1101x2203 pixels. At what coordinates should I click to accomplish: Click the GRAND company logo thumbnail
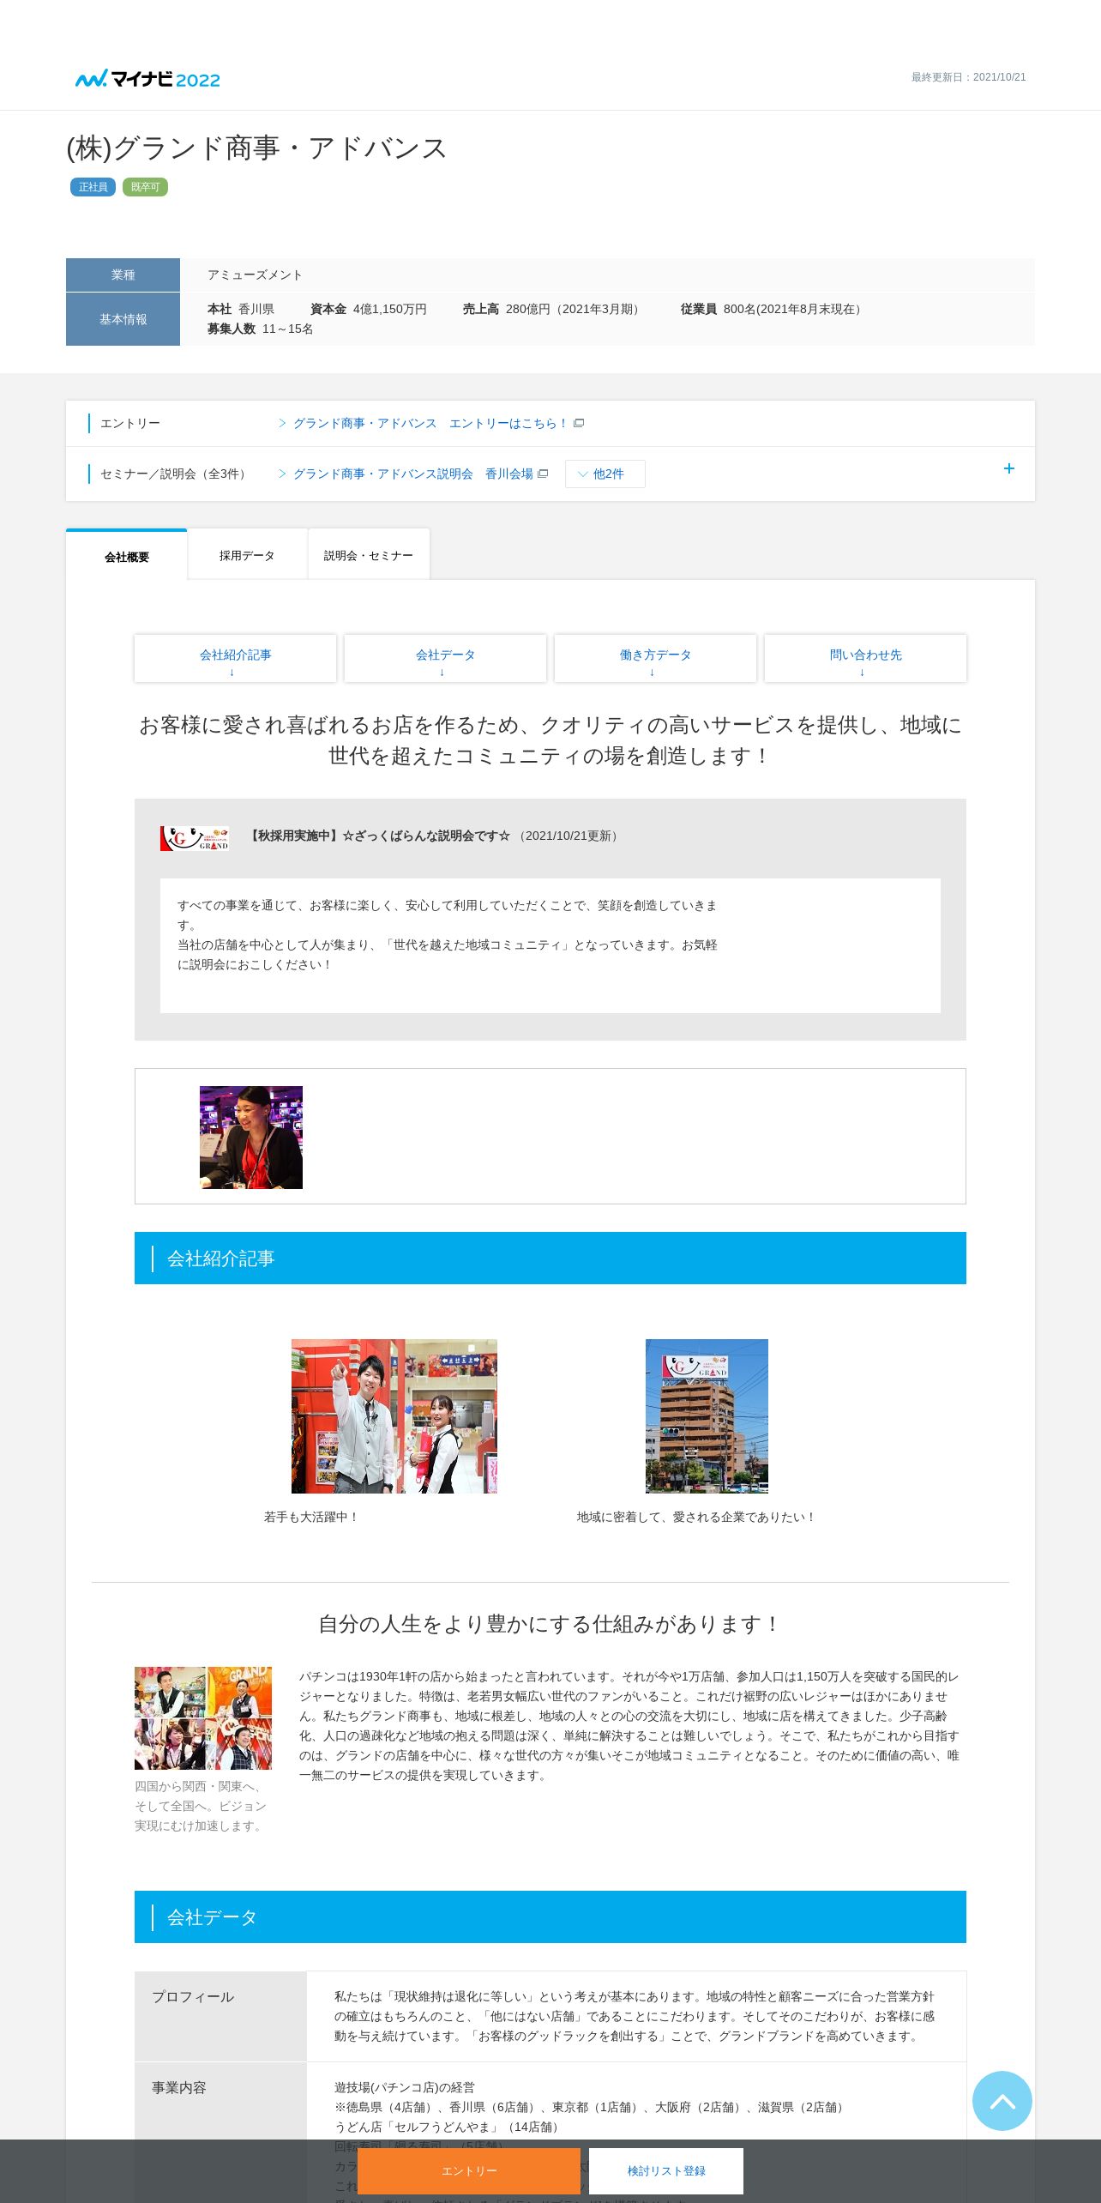point(195,838)
